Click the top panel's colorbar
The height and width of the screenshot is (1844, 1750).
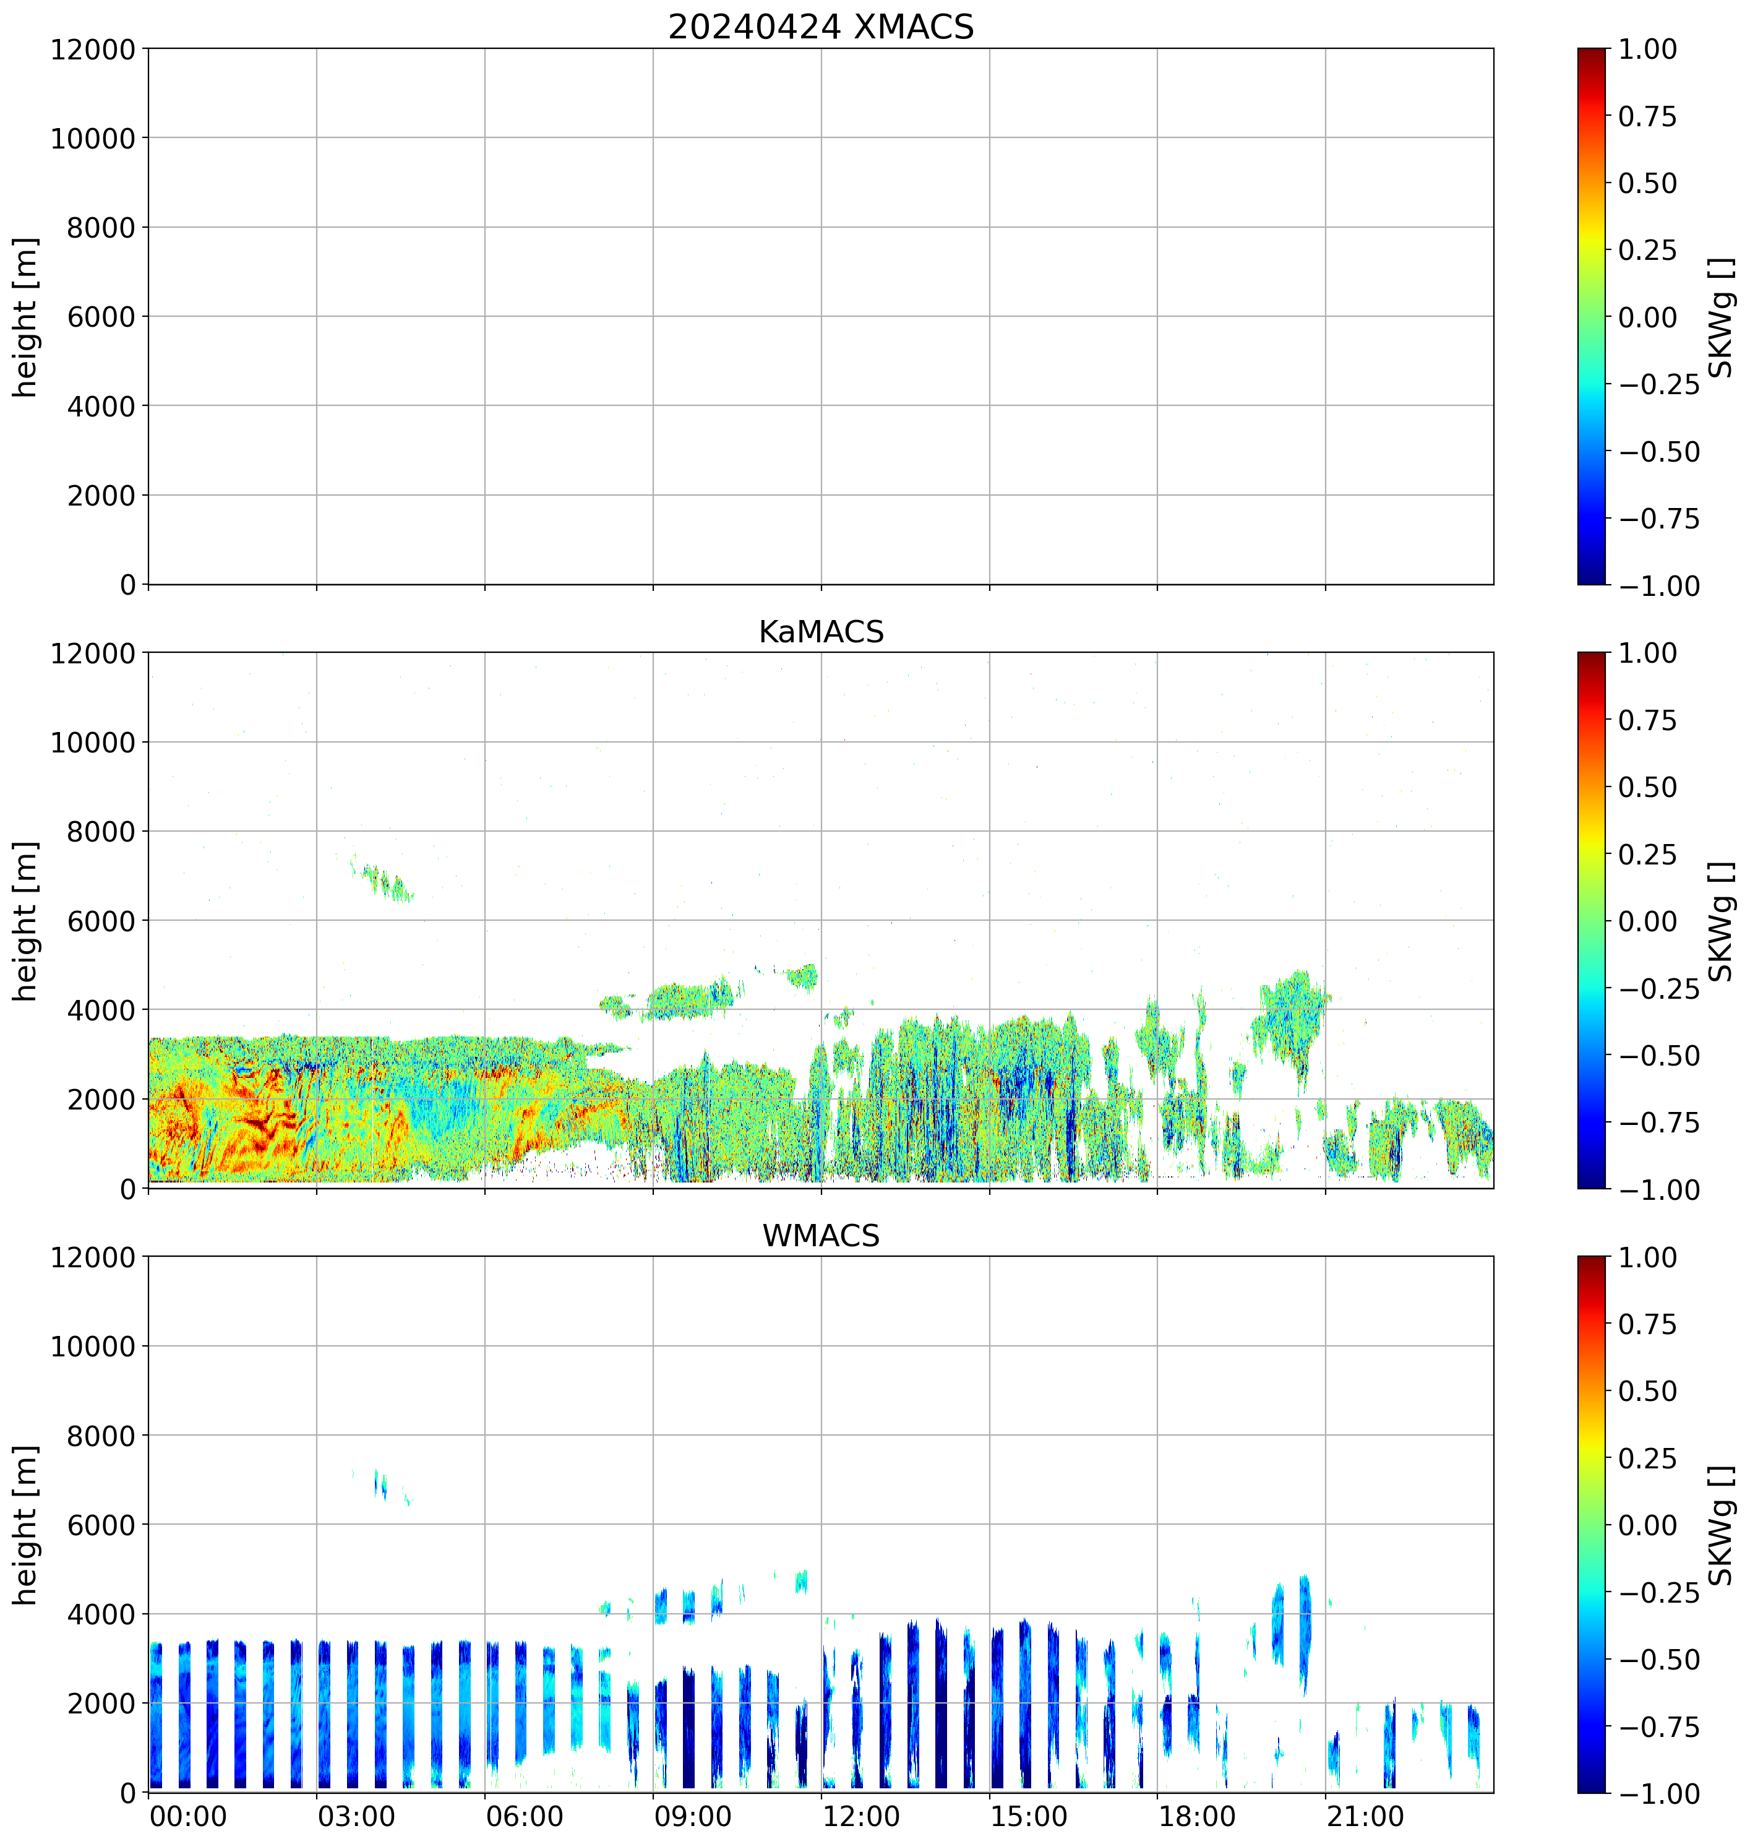tap(1592, 316)
